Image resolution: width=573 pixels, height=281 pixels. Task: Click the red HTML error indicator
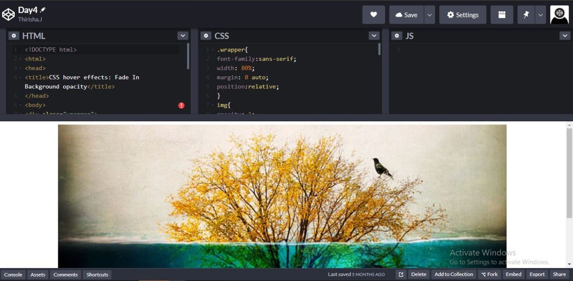181,105
